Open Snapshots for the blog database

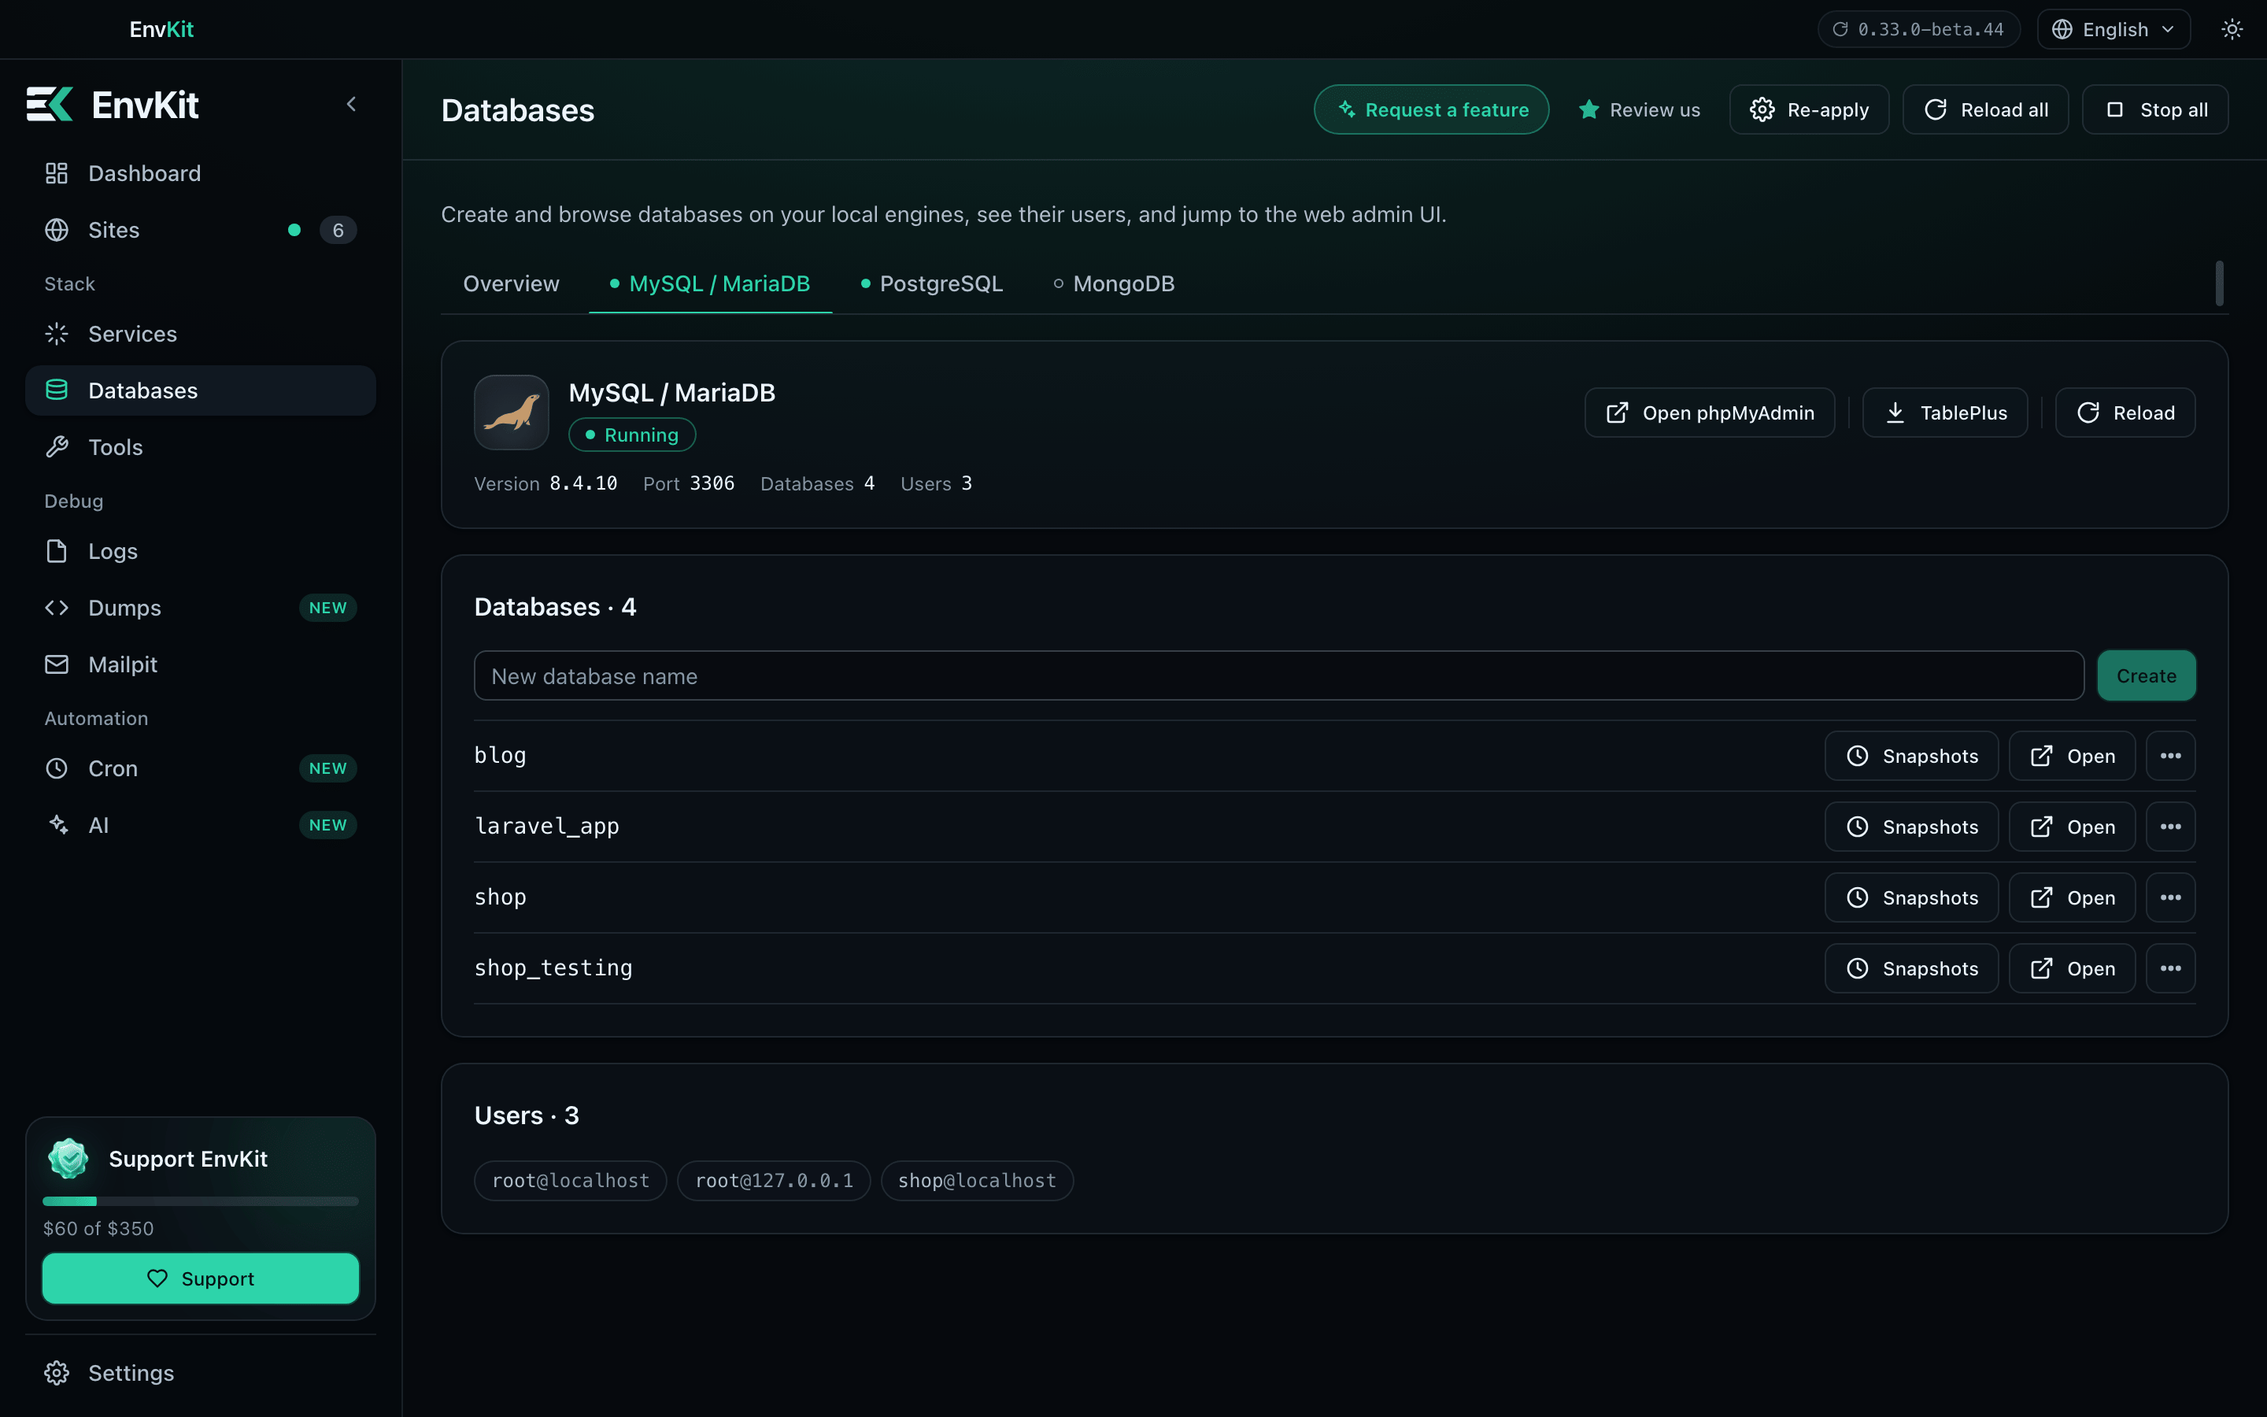coord(1911,756)
